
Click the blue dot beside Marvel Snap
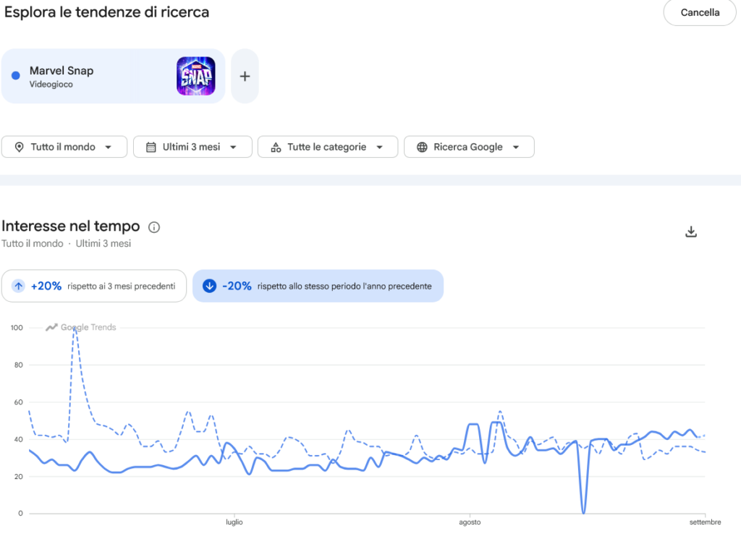pyautogui.click(x=16, y=75)
